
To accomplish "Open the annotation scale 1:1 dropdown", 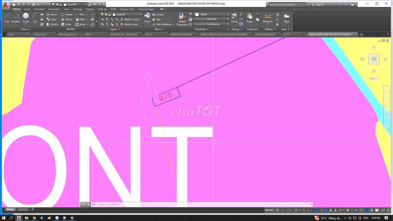I will pos(341,210).
